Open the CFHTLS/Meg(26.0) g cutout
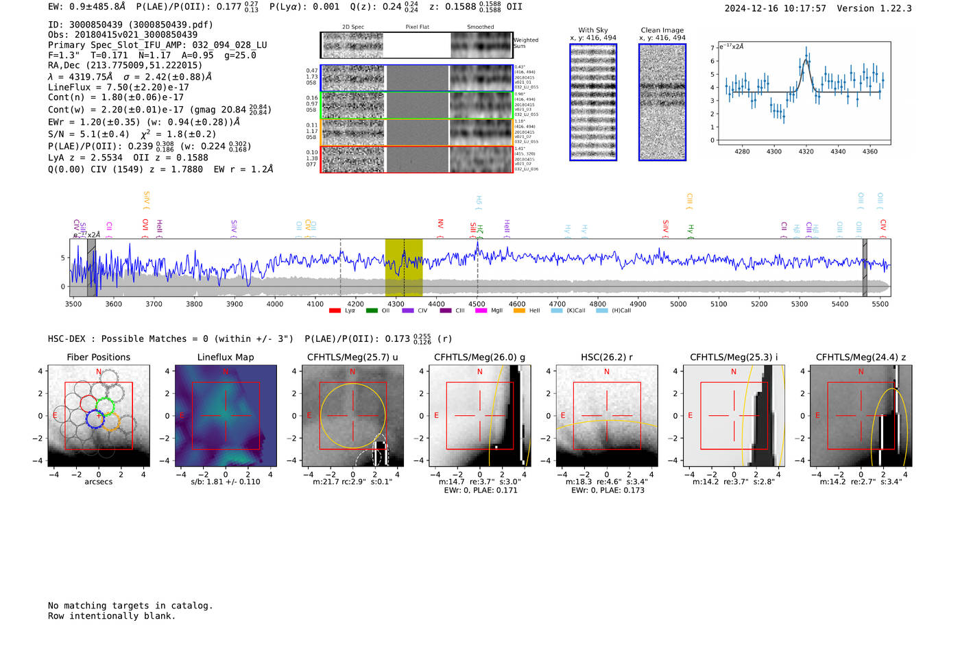The width and height of the screenshot is (960, 653). click(x=480, y=416)
